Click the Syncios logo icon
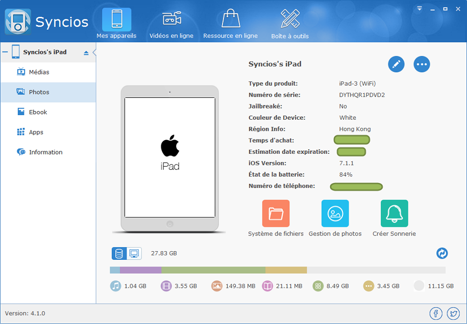The image size is (467, 324). pyautogui.click(x=17, y=22)
